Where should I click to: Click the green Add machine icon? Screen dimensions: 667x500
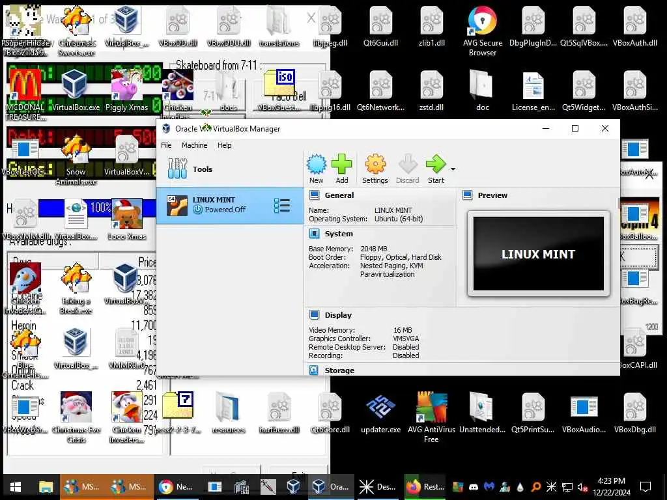[x=341, y=169]
